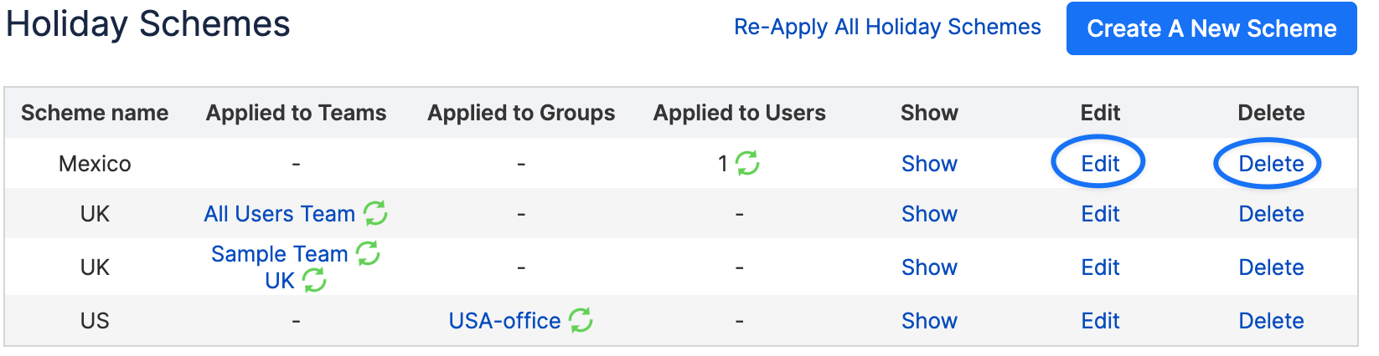
Task: Delete the UK scheme for Sample Team
Action: (1271, 267)
